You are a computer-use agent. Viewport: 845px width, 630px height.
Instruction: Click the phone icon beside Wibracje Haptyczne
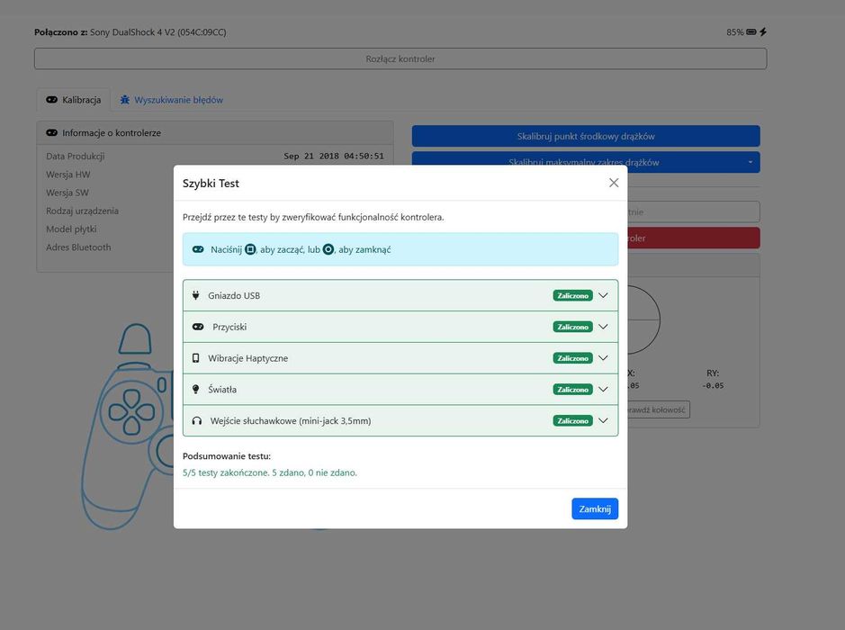pos(195,358)
